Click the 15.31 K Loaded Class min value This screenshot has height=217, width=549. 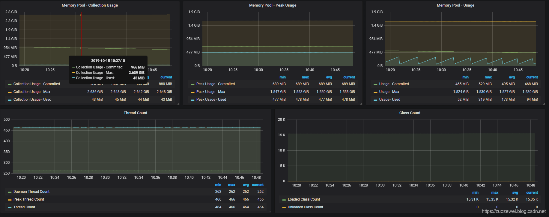[472, 199]
